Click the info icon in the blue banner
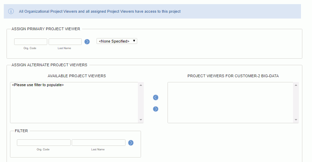The image size is (312, 162). click(x=11, y=11)
